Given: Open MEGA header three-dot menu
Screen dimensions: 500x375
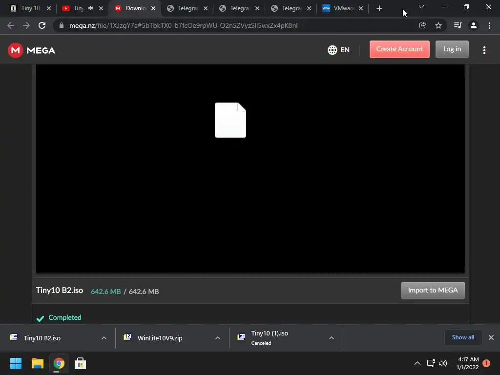Looking at the screenshot, I should pyautogui.click(x=484, y=50).
